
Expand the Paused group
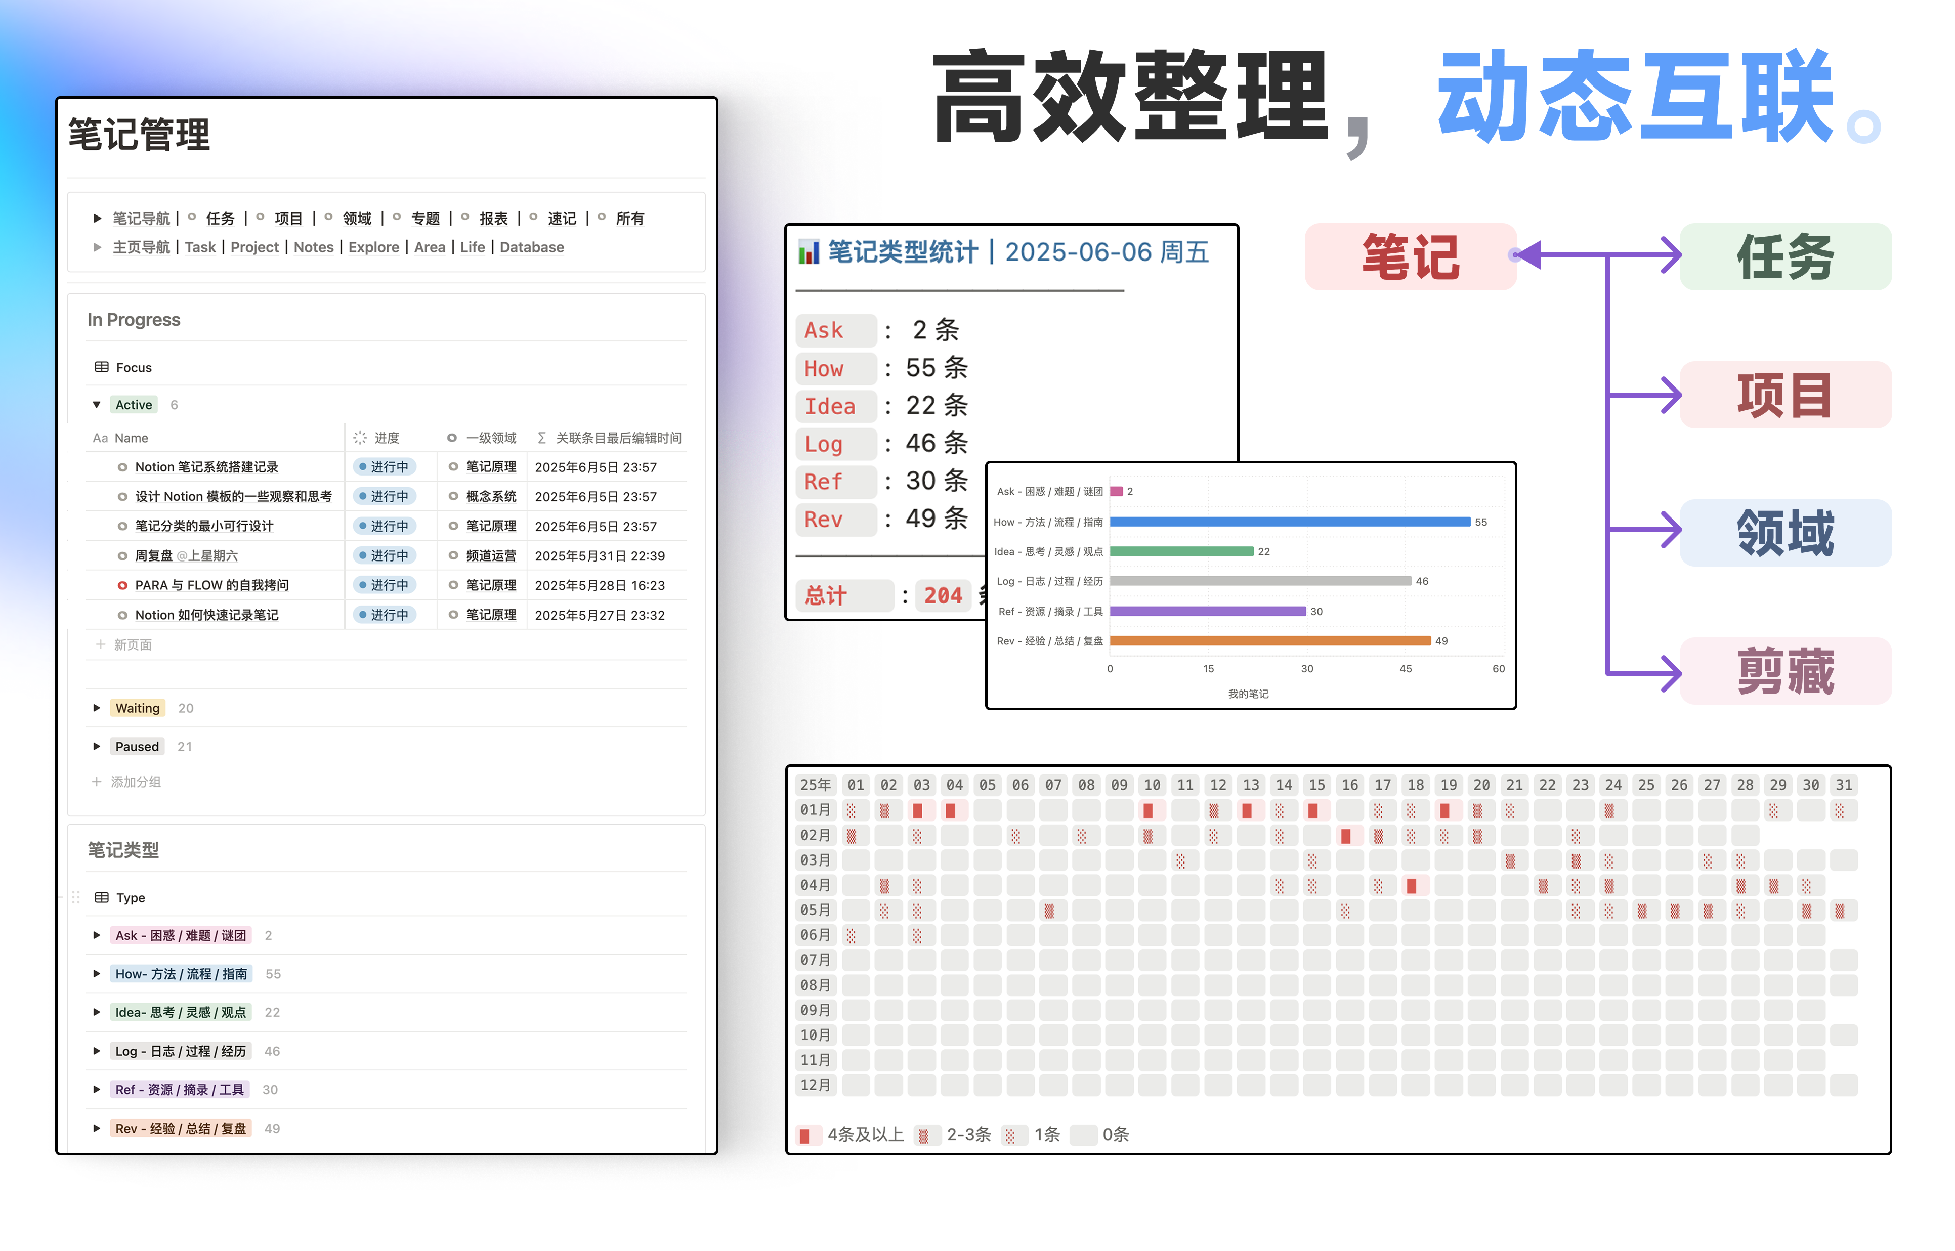[x=97, y=747]
